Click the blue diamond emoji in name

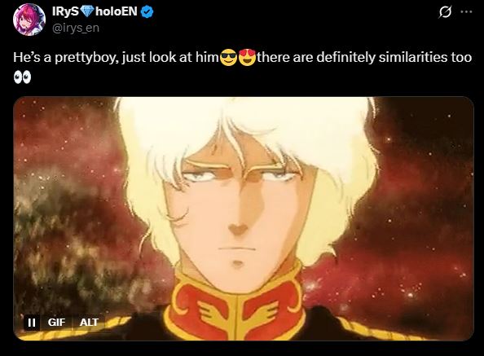87,11
